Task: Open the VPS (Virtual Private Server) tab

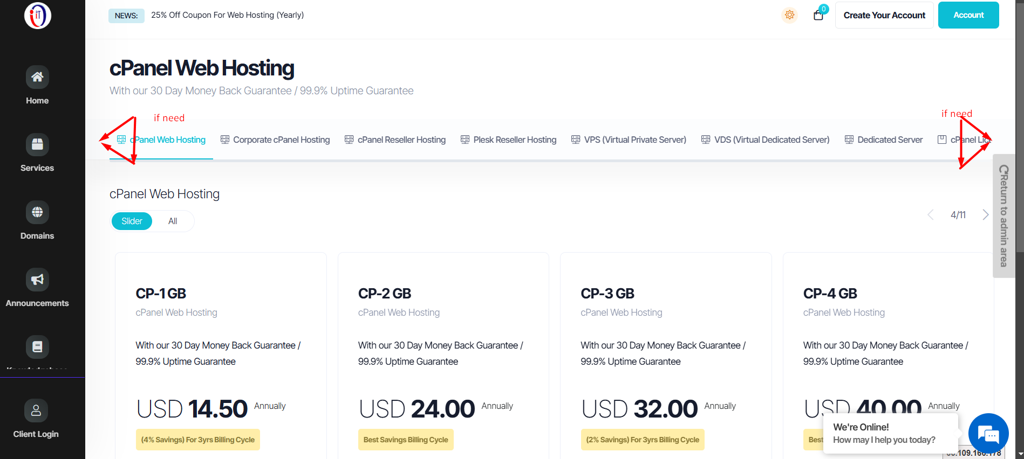Action: tap(629, 140)
